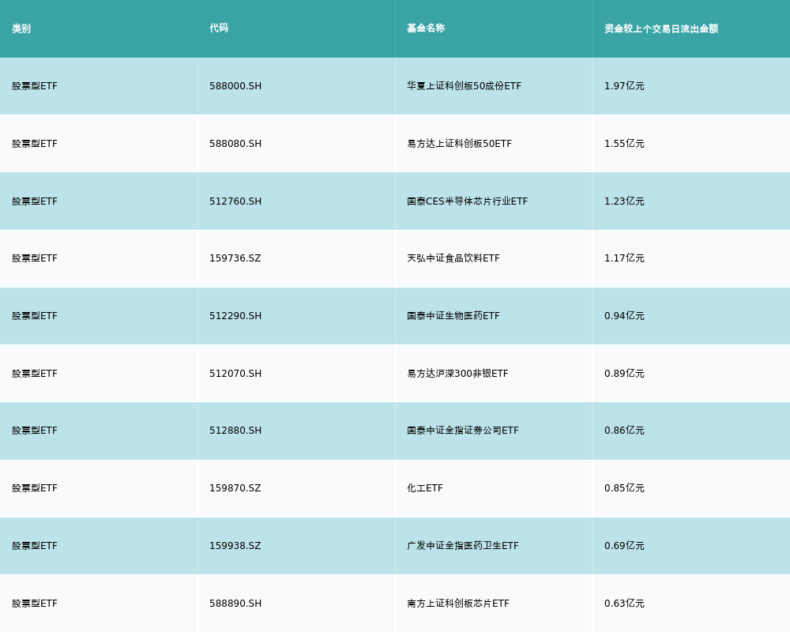Select the code cell 512070.SH
Image resolution: width=790 pixels, height=632 pixels.
pyautogui.click(x=235, y=374)
